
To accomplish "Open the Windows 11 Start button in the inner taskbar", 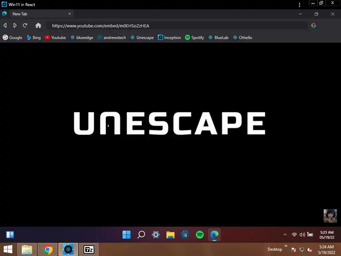I will [x=127, y=235].
